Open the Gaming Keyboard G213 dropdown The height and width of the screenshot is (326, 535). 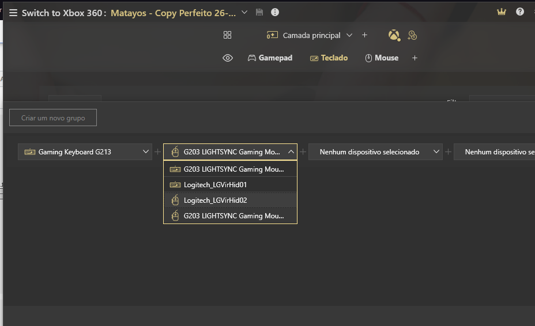click(x=85, y=151)
